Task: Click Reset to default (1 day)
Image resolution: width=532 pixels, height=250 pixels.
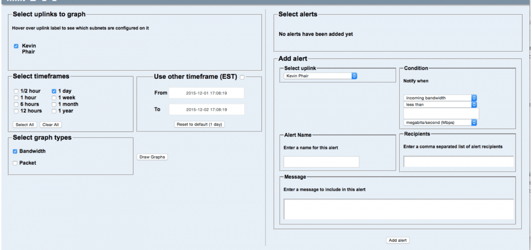Action: pos(200,124)
